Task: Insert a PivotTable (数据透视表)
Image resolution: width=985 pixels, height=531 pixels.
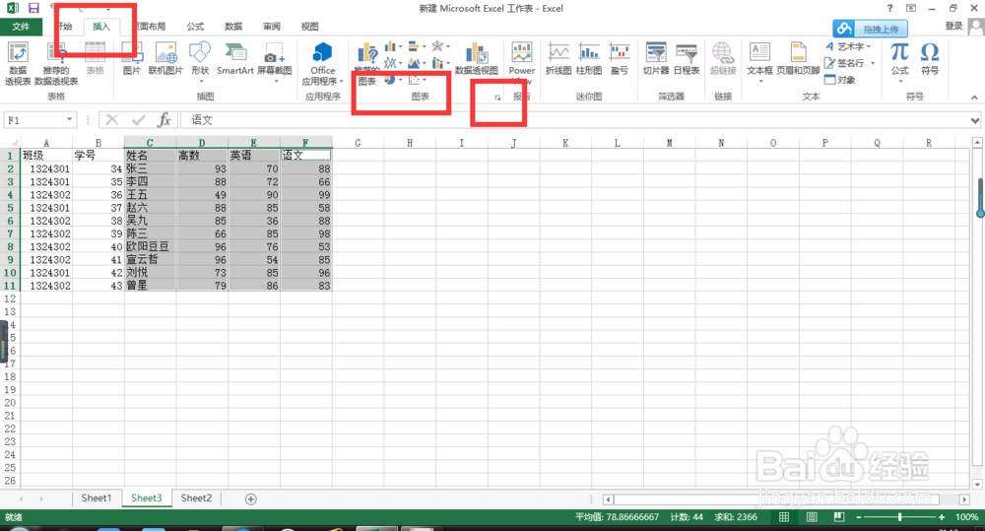Action: coord(18,63)
